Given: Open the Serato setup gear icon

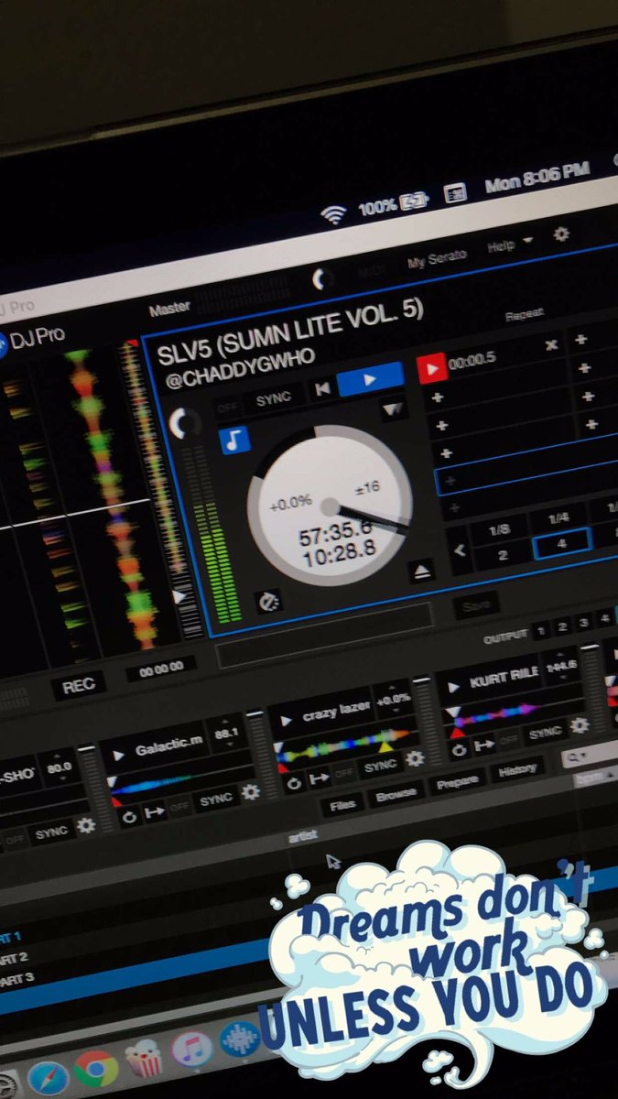Looking at the screenshot, I should [x=561, y=234].
